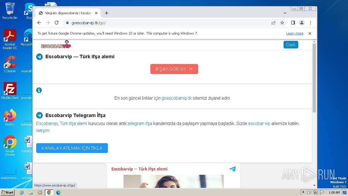Open the escobar vip link
This screenshot has height=196, width=348.
259,123
